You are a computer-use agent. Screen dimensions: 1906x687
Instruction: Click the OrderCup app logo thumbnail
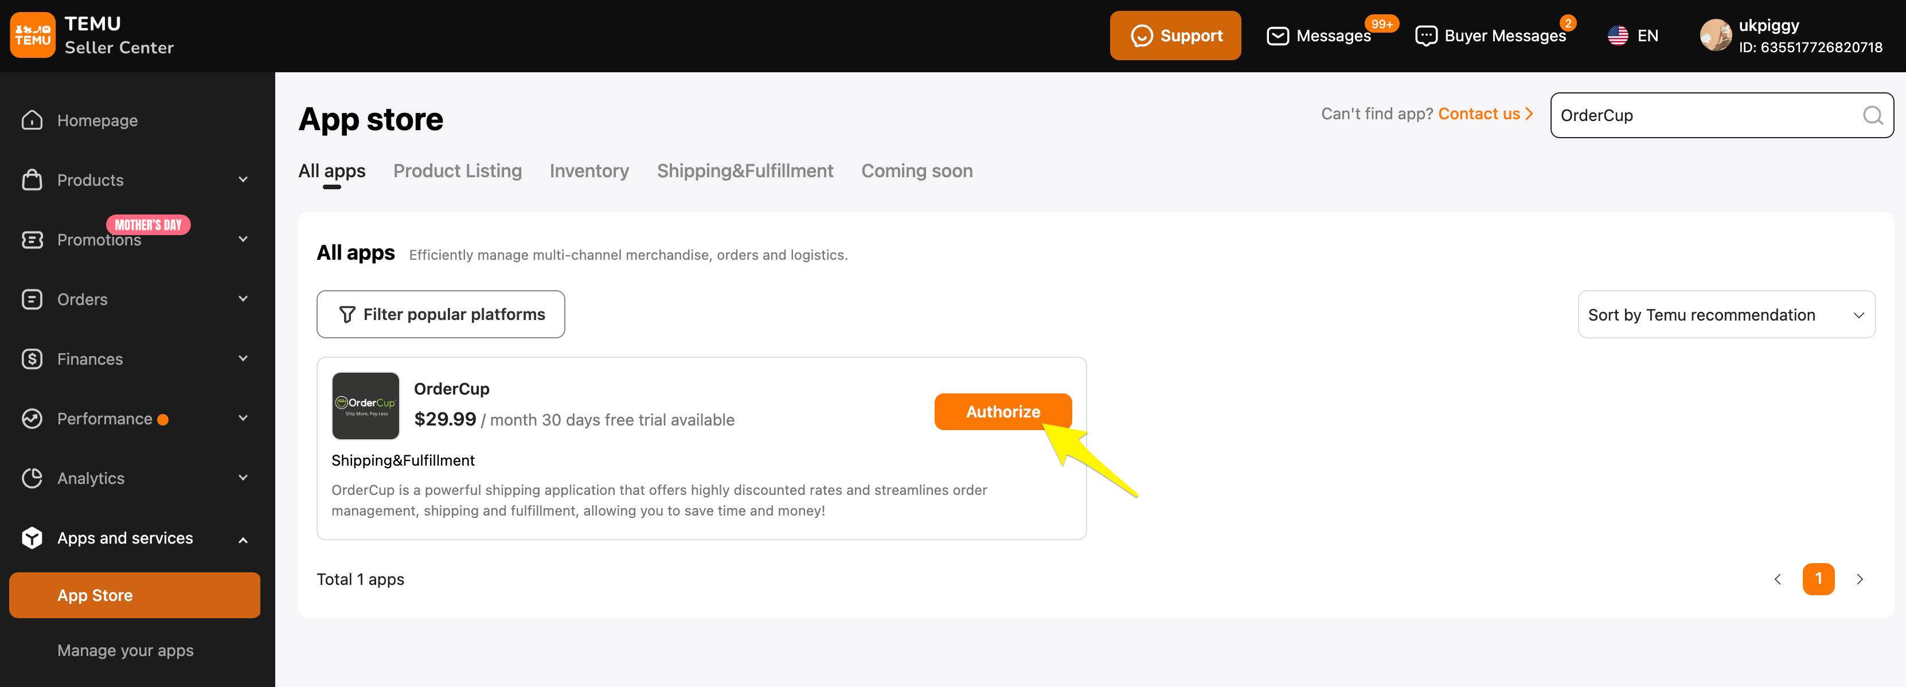(x=365, y=405)
